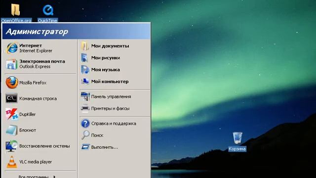Viewport: 316px width, 178px height.
Task: Click the Поиск label
Action: coord(97,135)
